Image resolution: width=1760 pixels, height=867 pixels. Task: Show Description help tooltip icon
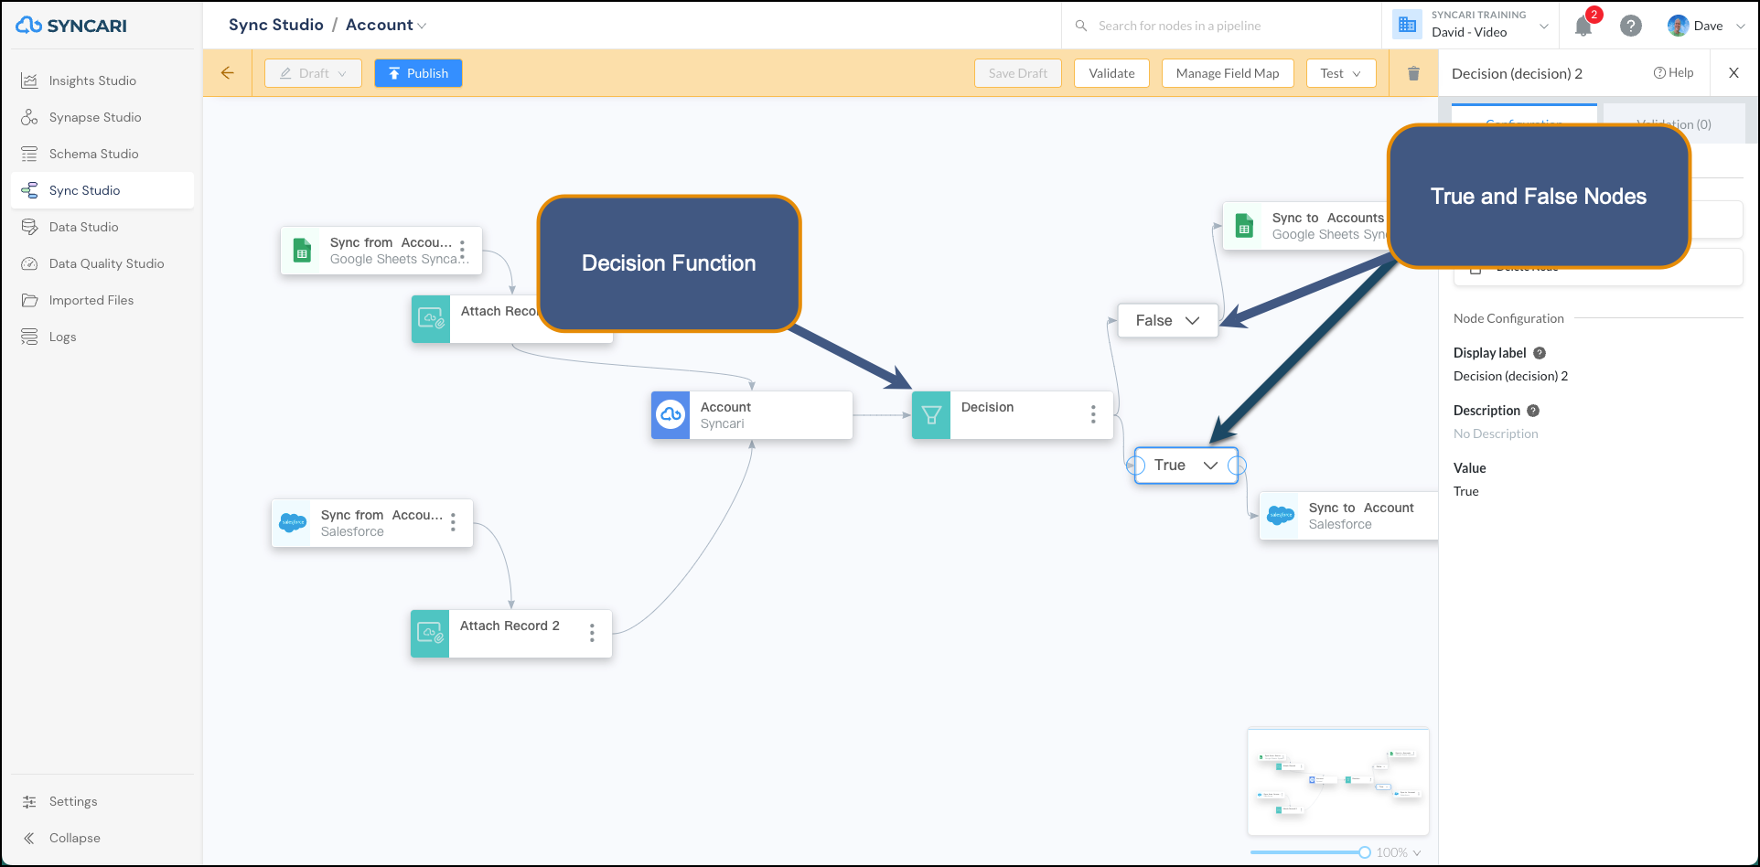1533,411
